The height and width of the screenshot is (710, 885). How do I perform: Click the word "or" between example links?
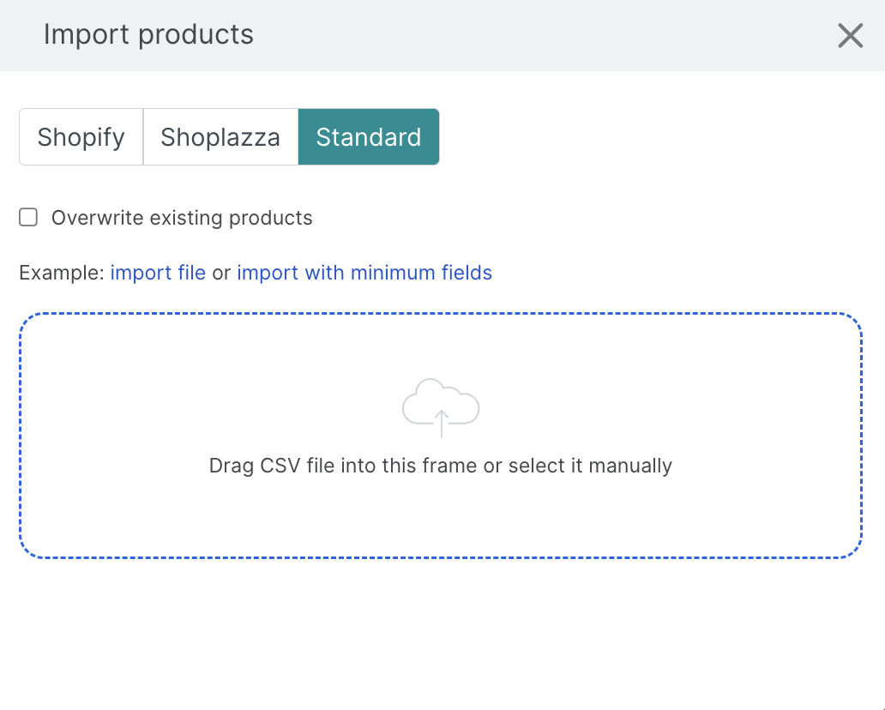click(221, 273)
